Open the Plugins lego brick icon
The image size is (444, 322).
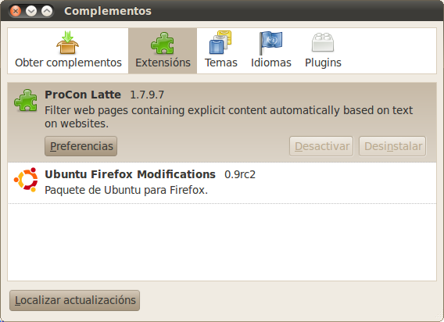[323, 42]
